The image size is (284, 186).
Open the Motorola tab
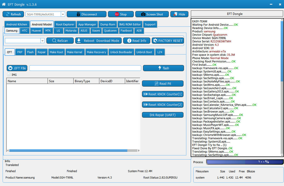pyautogui.click(x=71, y=31)
